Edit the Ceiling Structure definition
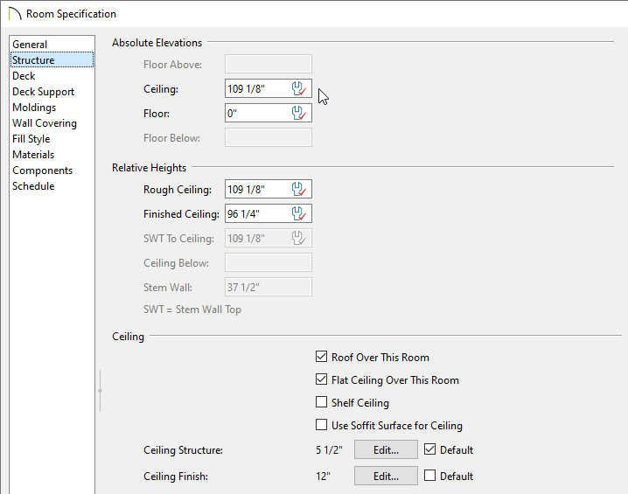The image size is (628, 494). pos(386,449)
